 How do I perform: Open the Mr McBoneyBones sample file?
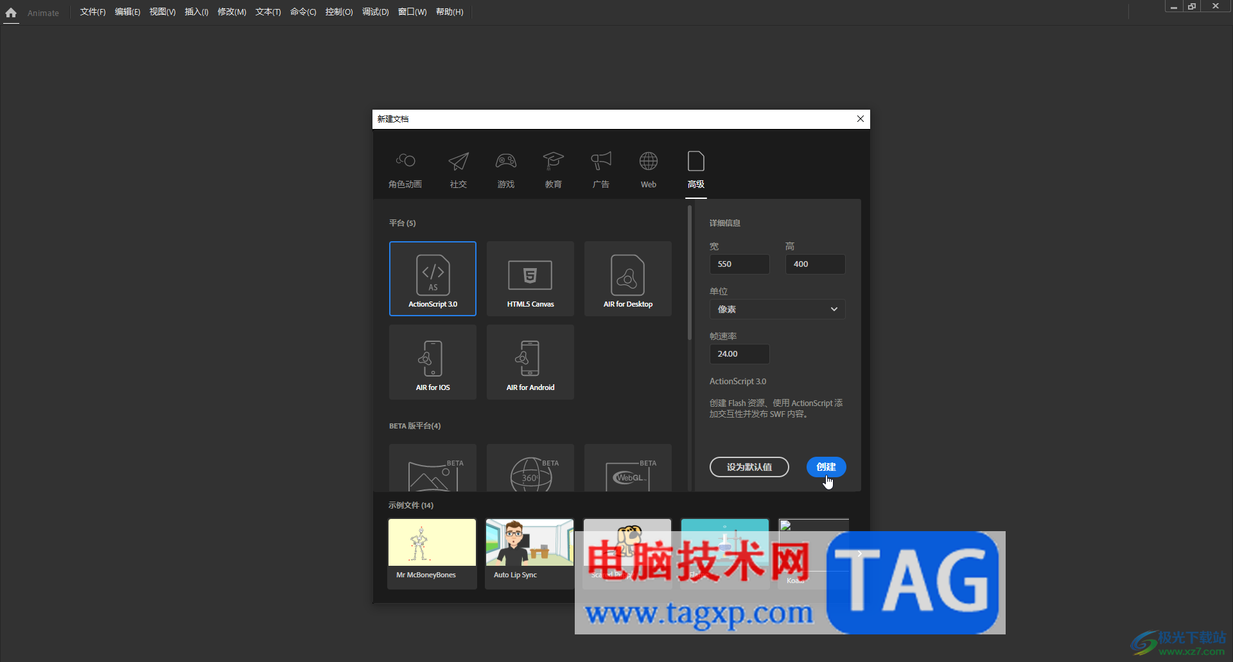coord(432,554)
